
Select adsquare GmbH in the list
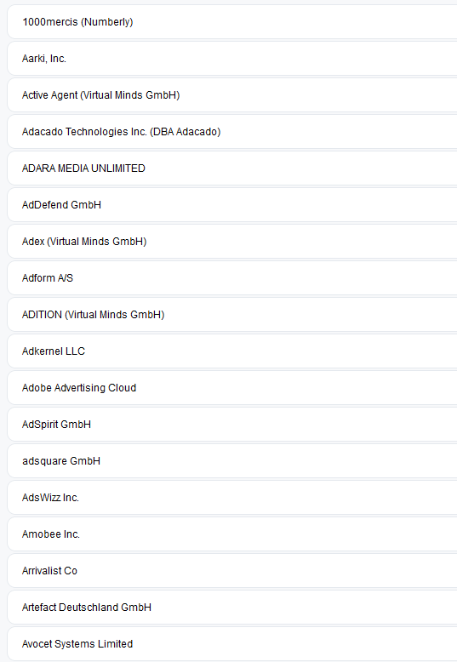pos(232,461)
